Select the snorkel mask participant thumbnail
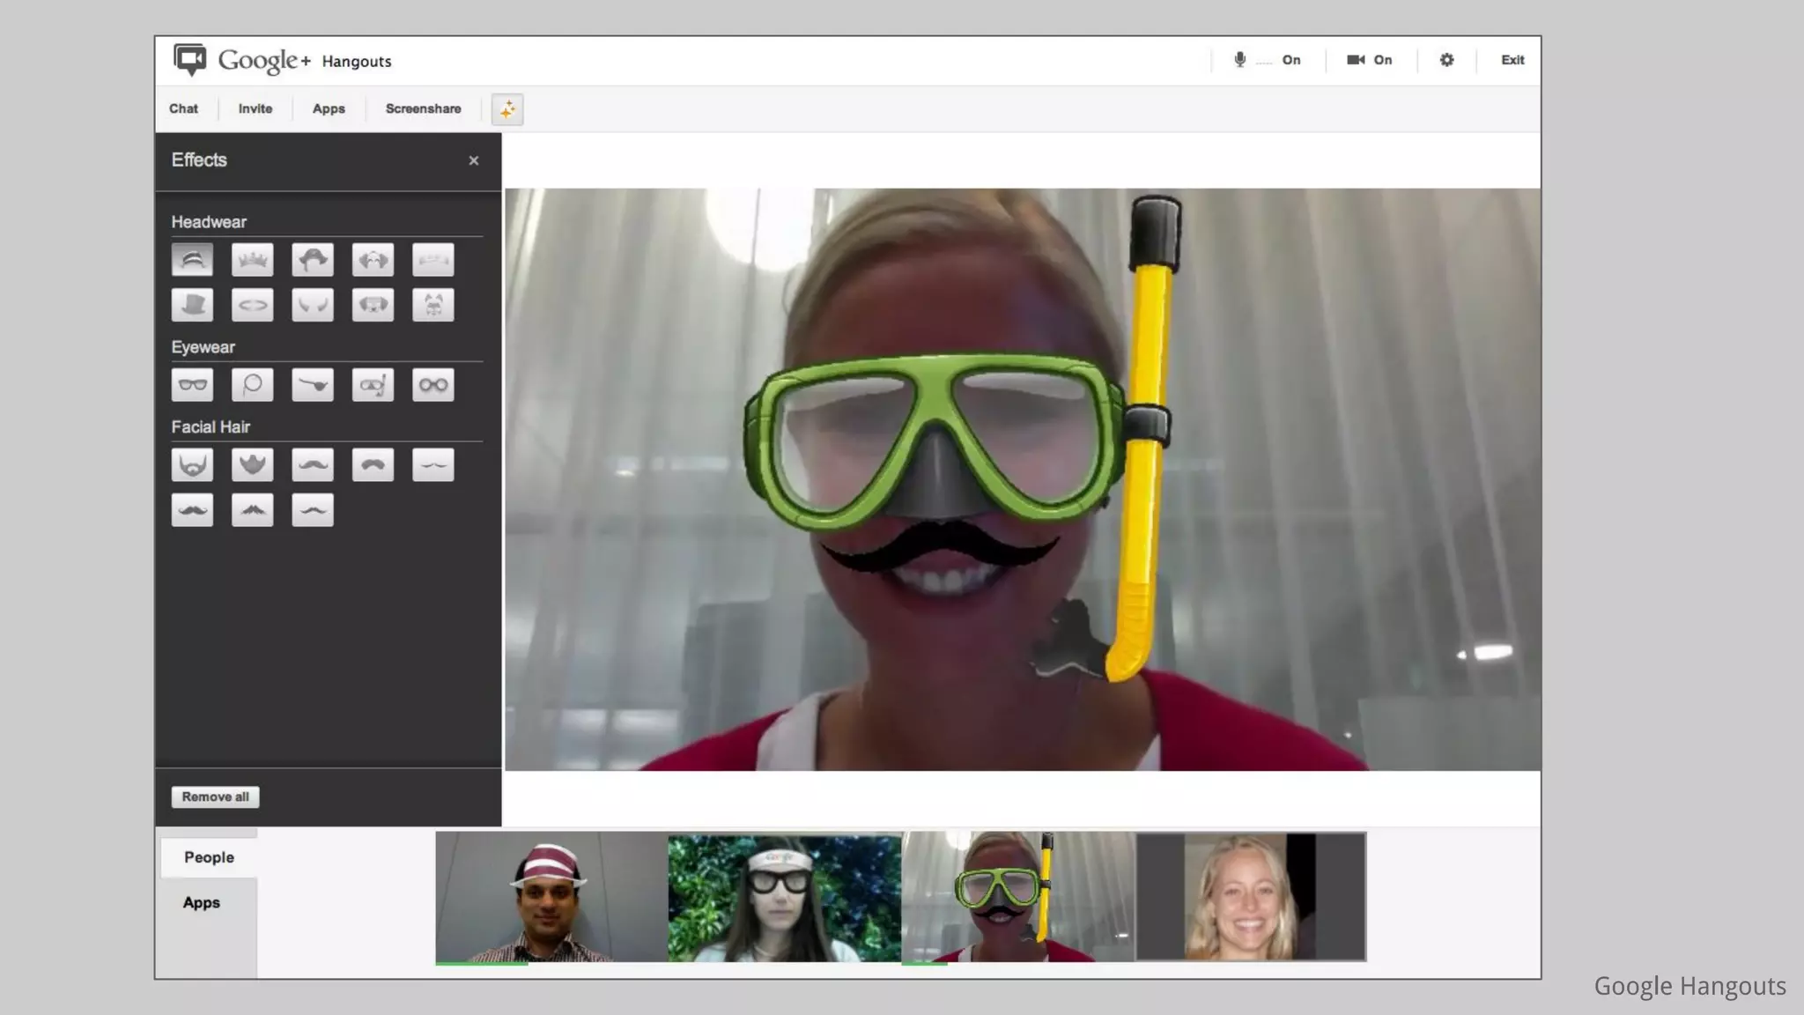1804x1015 pixels. (1018, 897)
